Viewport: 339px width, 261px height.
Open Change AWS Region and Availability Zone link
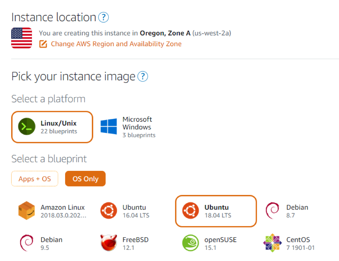click(x=116, y=44)
